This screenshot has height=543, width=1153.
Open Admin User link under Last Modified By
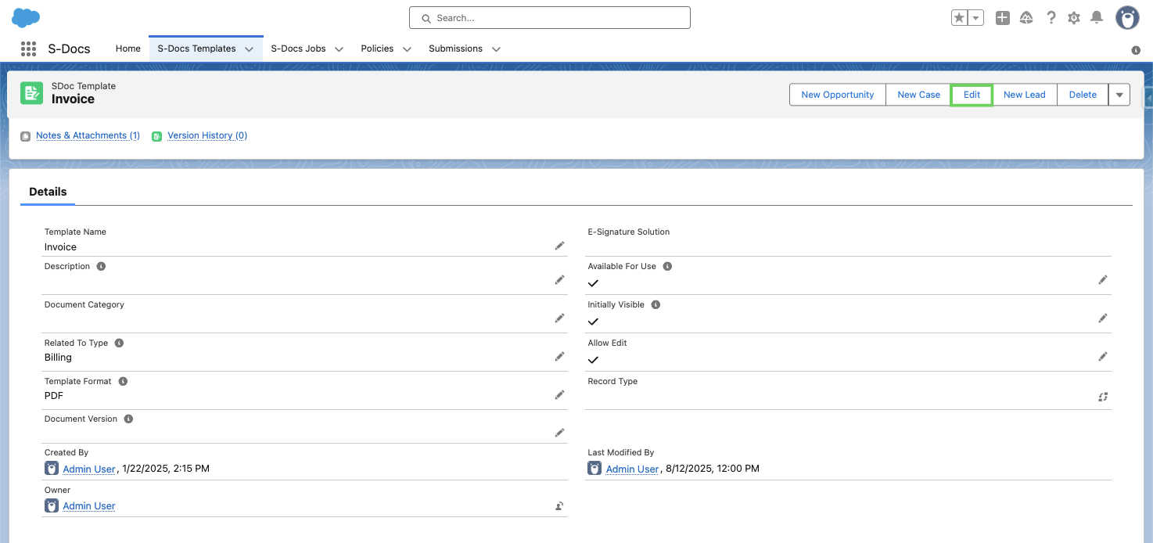coord(632,469)
